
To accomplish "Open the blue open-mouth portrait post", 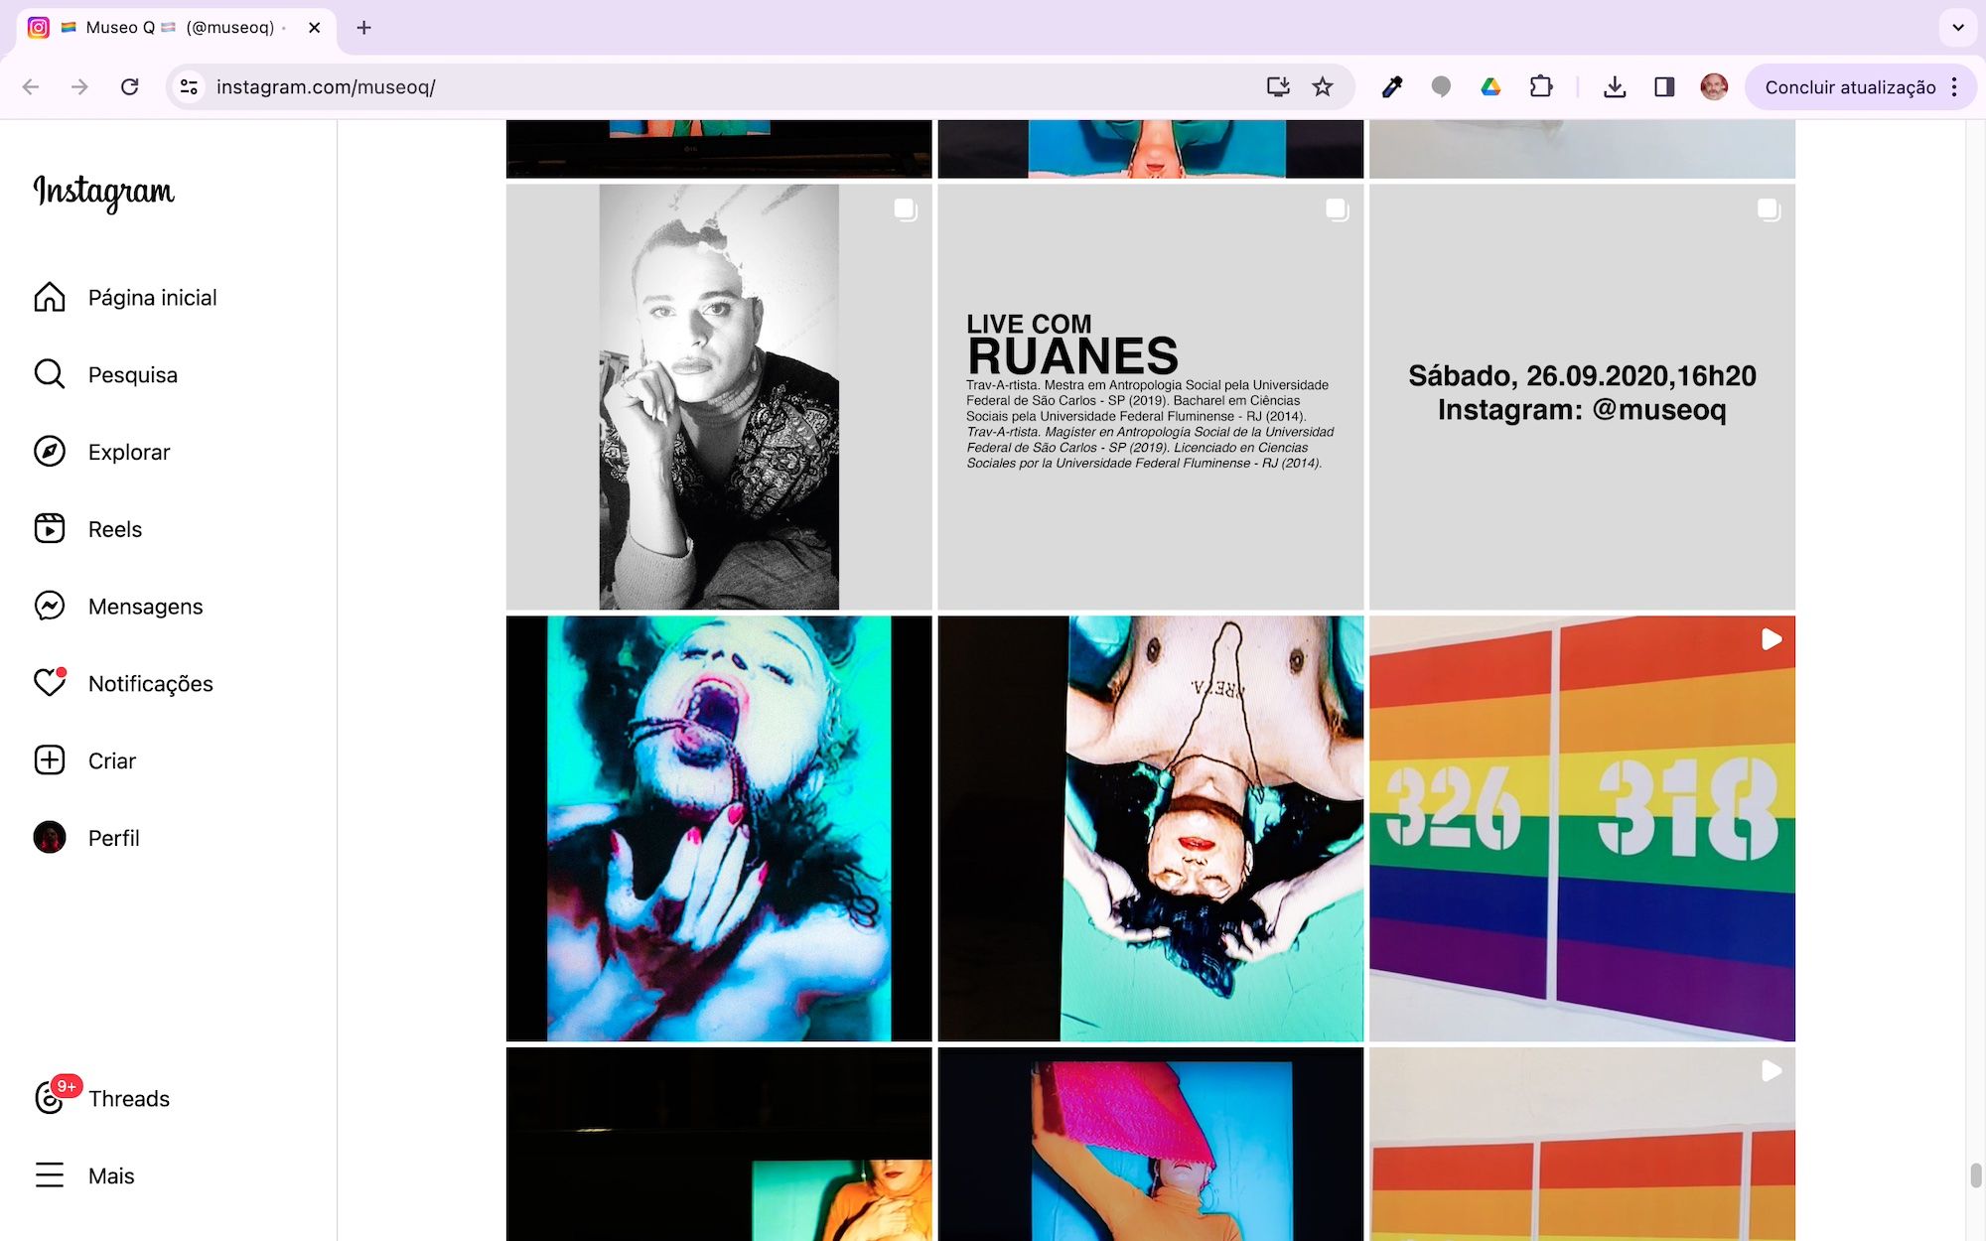I will point(719,828).
